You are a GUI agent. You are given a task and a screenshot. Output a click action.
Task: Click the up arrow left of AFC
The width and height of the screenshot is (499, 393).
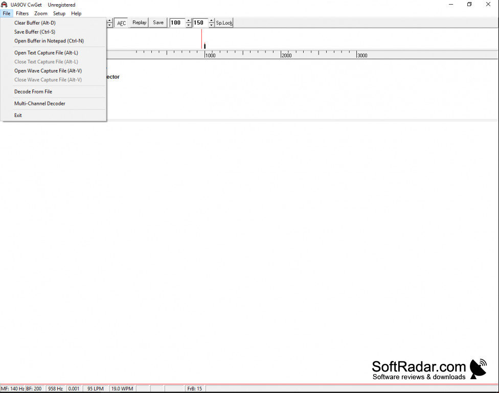109,20
